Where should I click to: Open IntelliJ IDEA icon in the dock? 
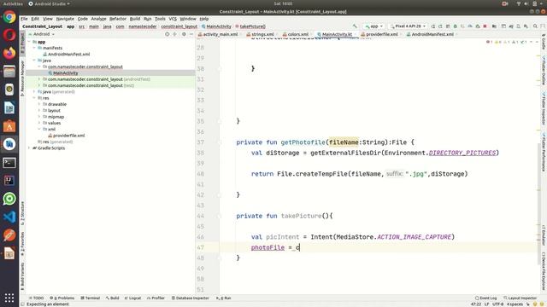click(9, 180)
